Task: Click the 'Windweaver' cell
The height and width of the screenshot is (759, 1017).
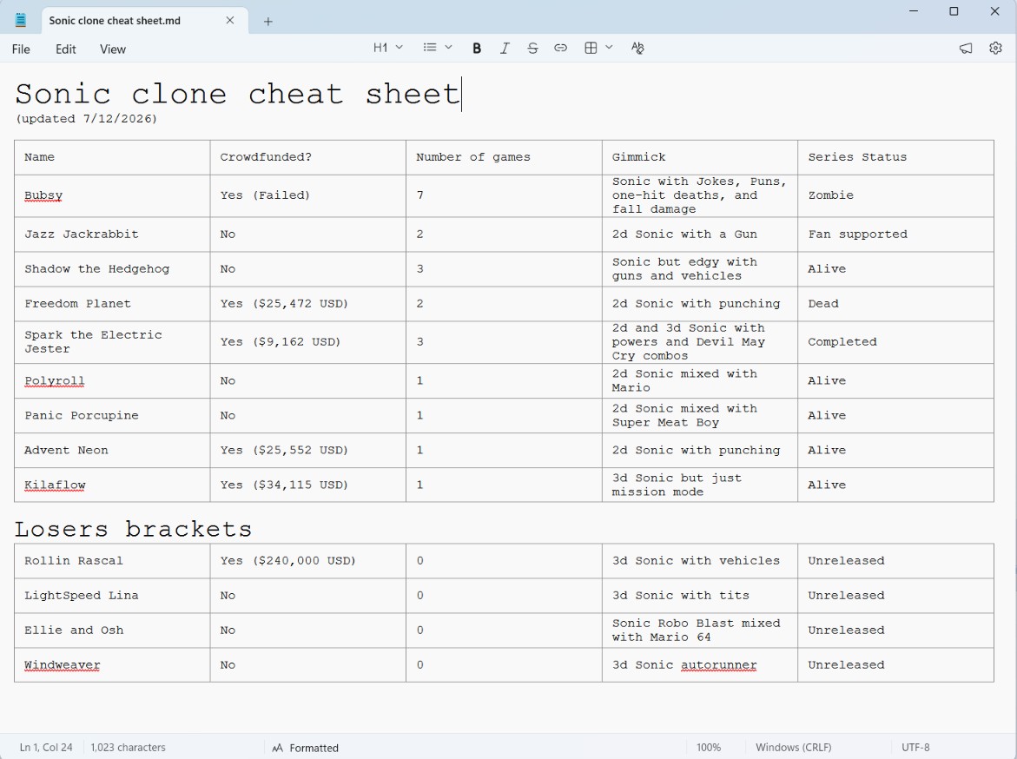Action: tap(112, 665)
